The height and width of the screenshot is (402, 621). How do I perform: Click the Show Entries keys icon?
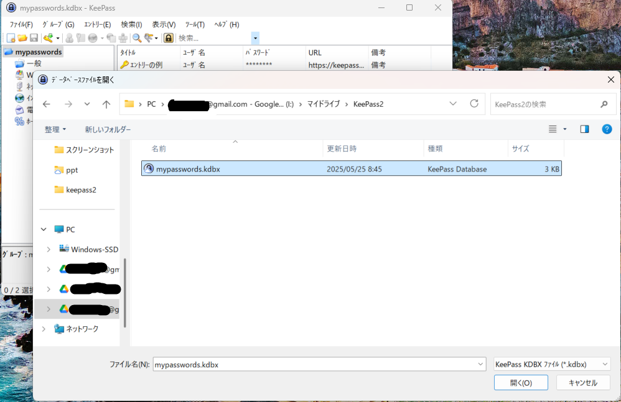pyautogui.click(x=149, y=38)
